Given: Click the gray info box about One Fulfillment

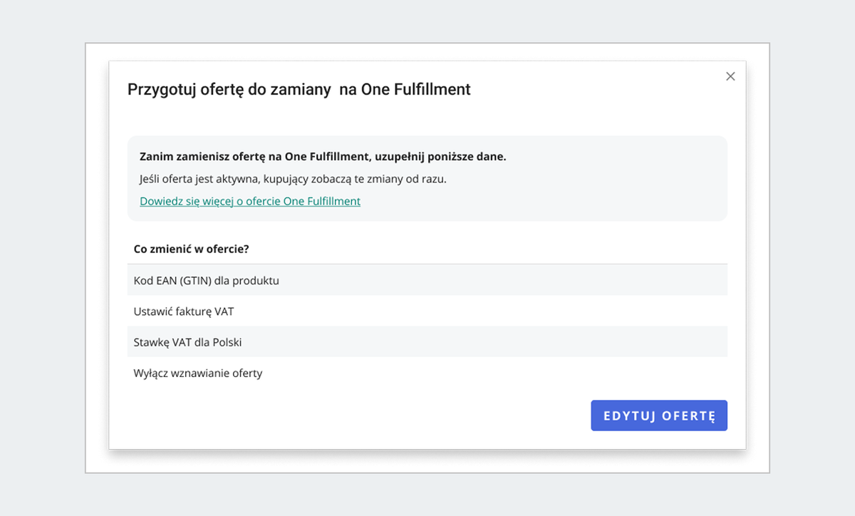Looking at the screenshot, I should pyautogui.click(x=427, y=178).
